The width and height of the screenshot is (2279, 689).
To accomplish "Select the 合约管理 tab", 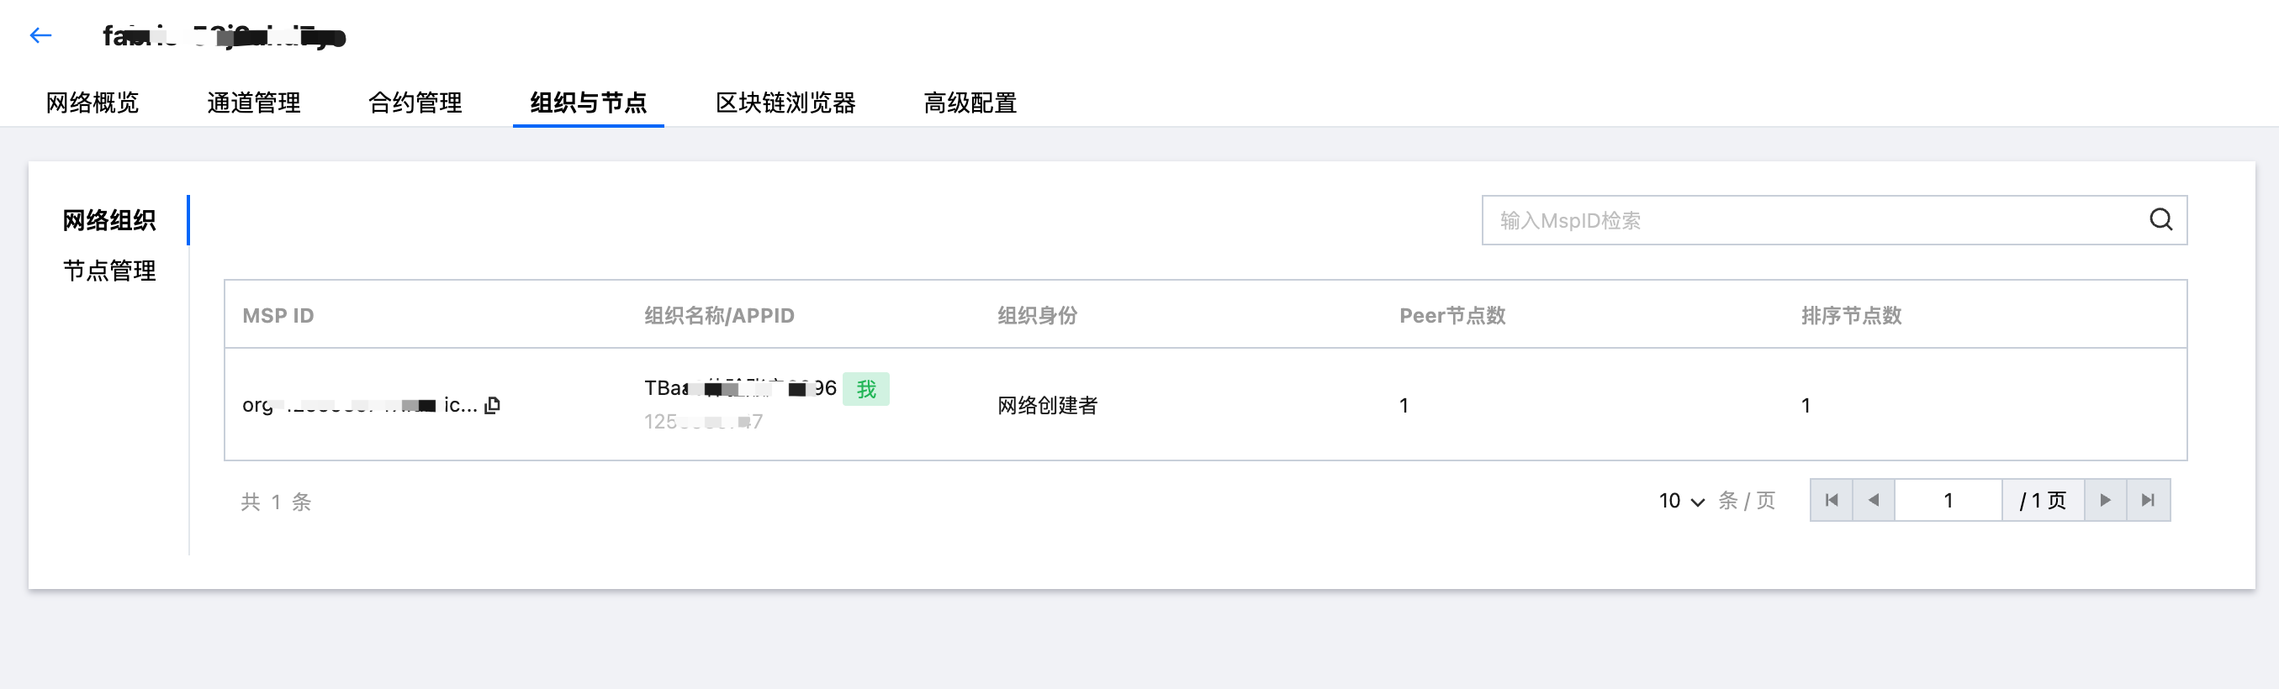I will pyautogui.click(x=415, y=103).
